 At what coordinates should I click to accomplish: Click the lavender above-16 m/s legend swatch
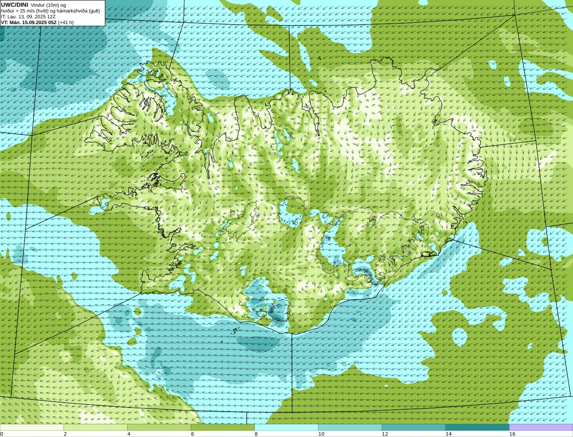point(541,427)
